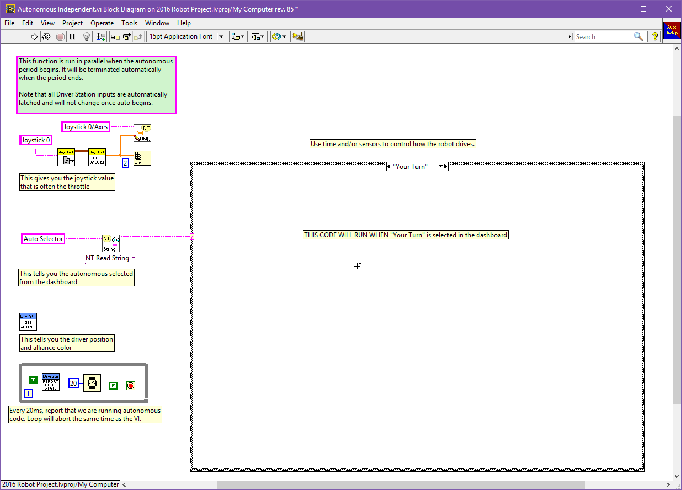Expand the "Your Turn" case selector list
The width and height of the screenshot is (682, 490).
[440, 167]
